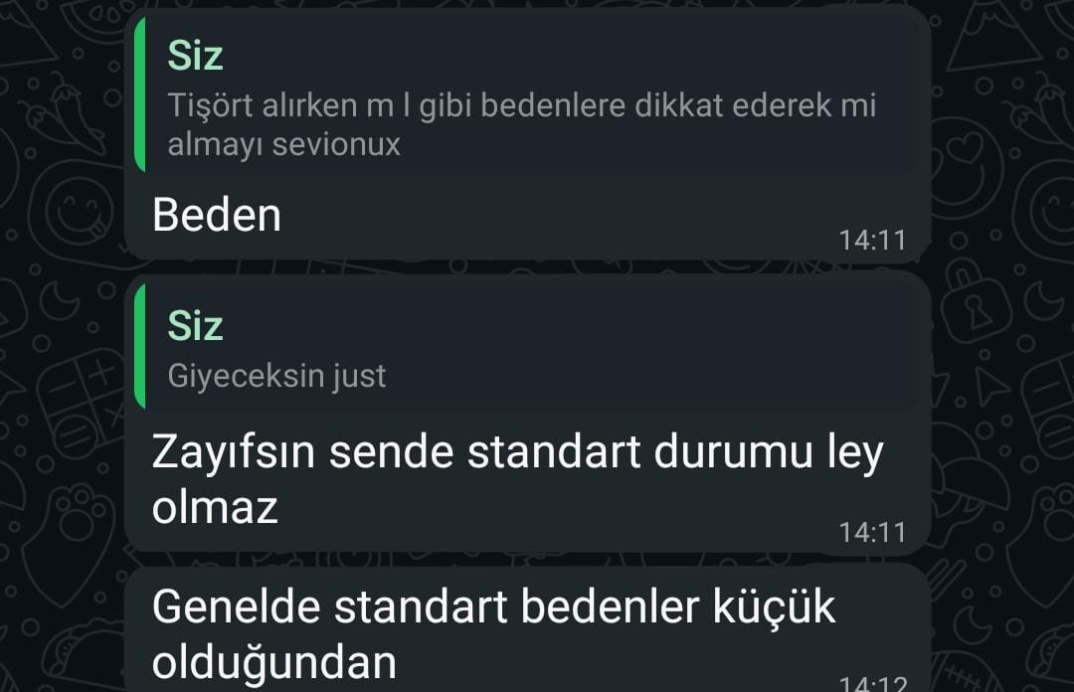Click the padlock doodle on right wallpaper
This screenshot has height=692, width=1074.
pyautogui.click(x=973, y=302)
